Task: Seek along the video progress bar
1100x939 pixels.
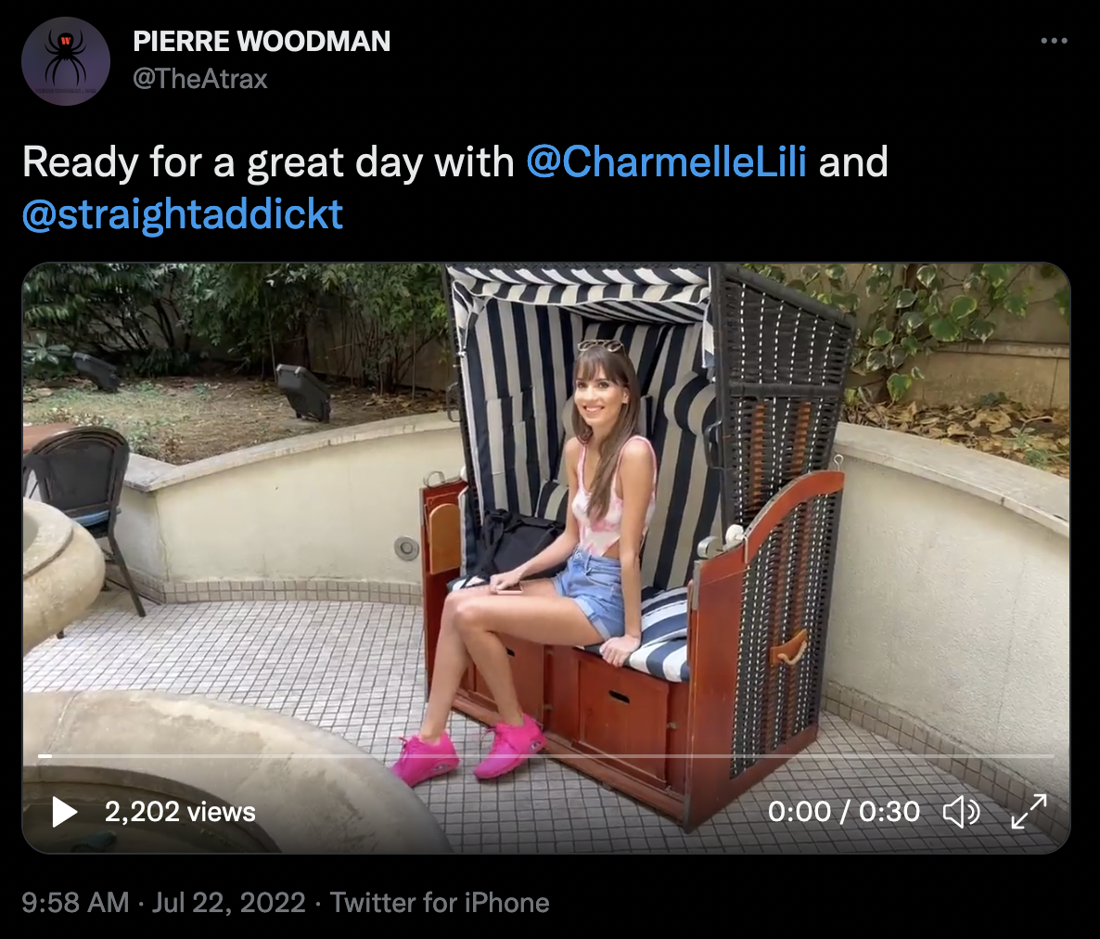Action: click(546, 756)
